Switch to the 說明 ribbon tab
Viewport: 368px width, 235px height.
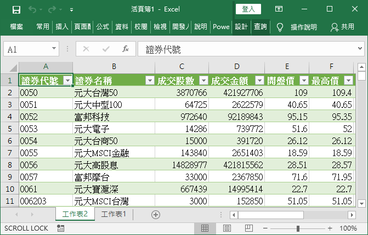click(x=201, y=26)
